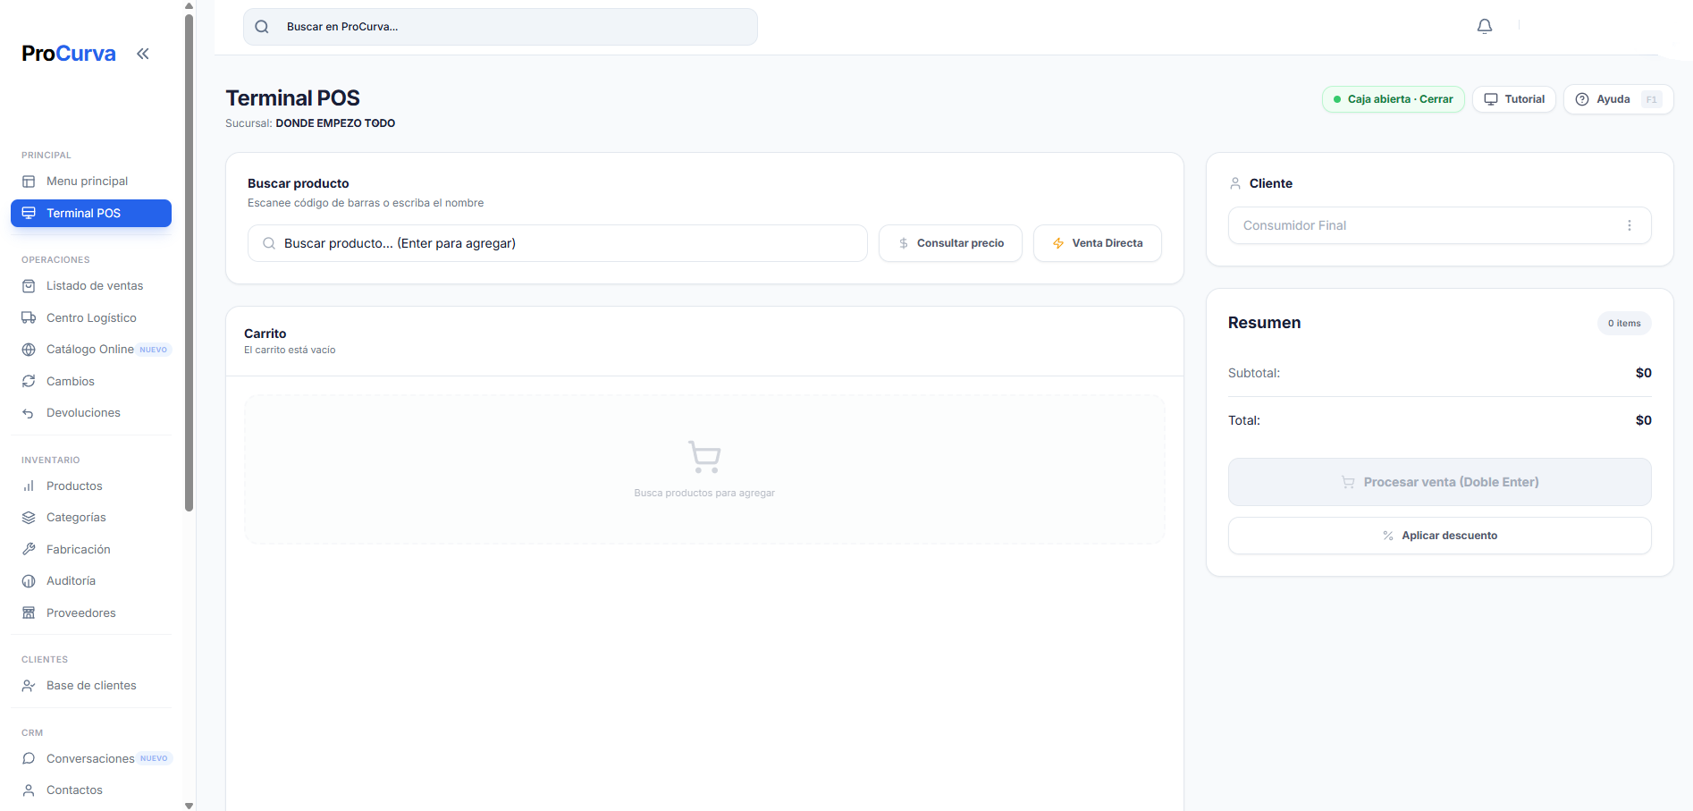Click the Terminal POS icon in sidebar
The image size is (1693, 811).
(x=29, y=213)
